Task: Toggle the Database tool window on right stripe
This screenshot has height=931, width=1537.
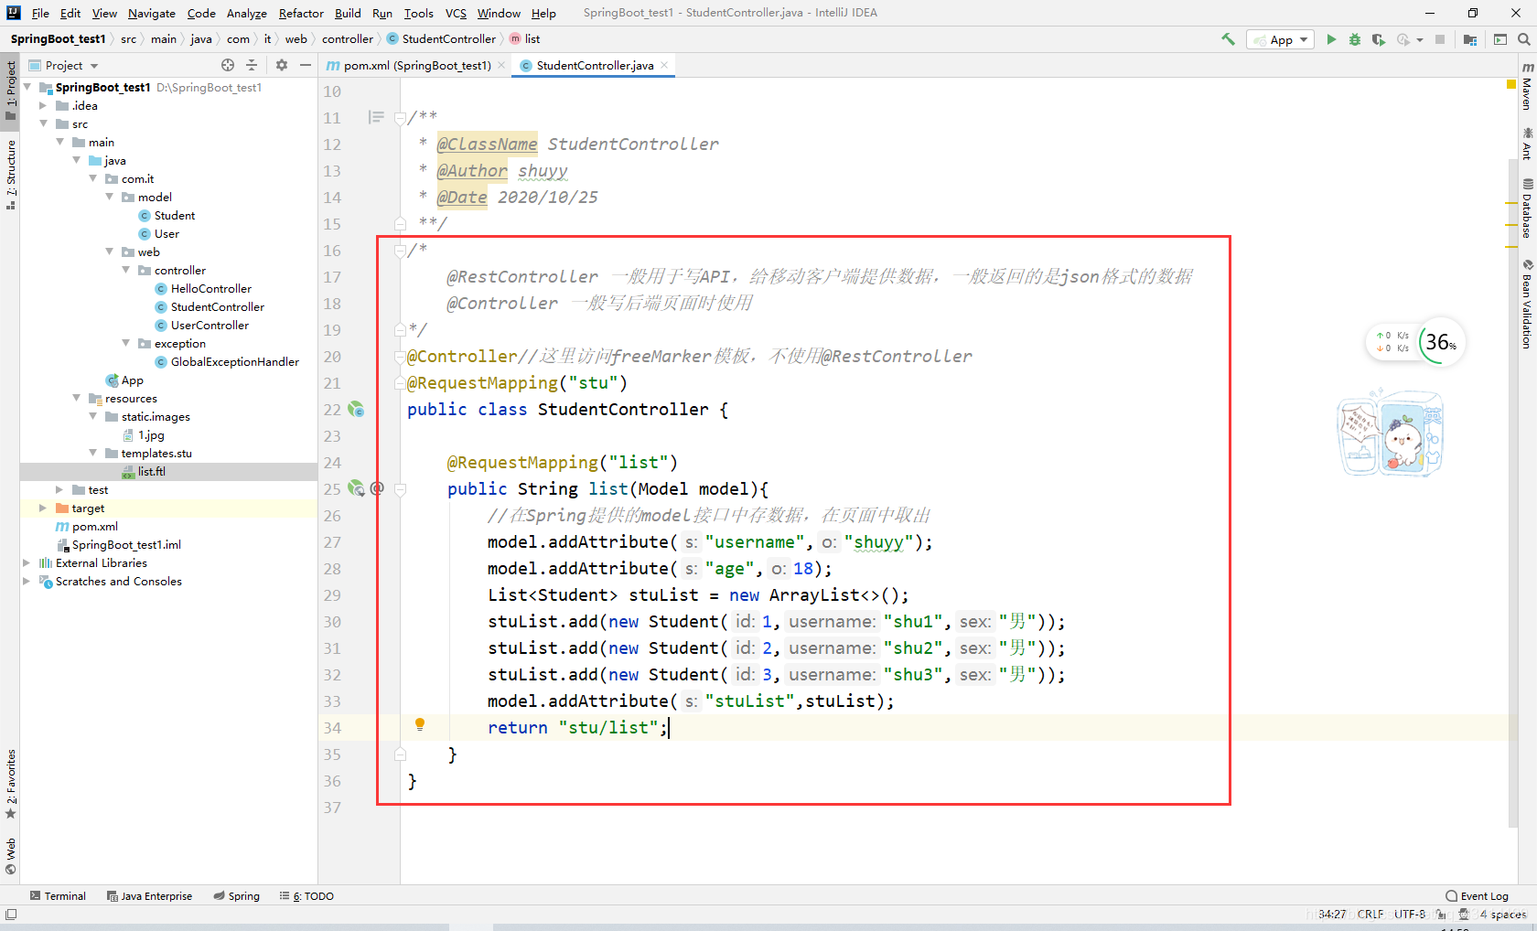Action: pos(1527,208)
